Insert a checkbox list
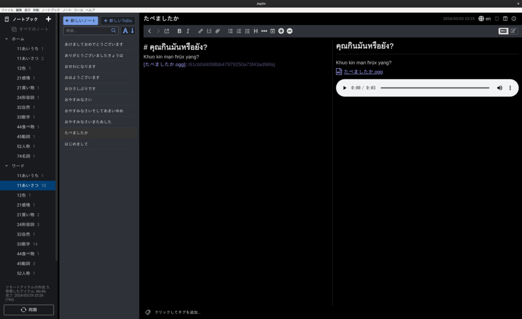 coord(247,31)
